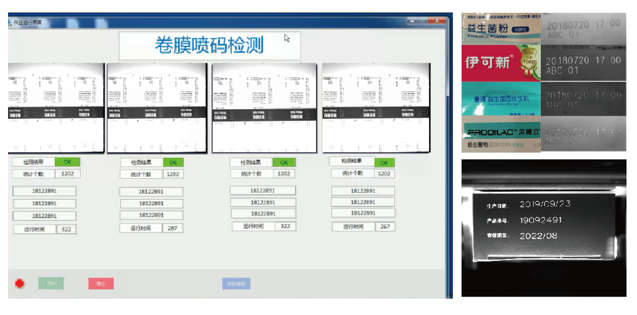Screen dimensions: 637x315
Task: Select the third camera film image
Action: 265,107
